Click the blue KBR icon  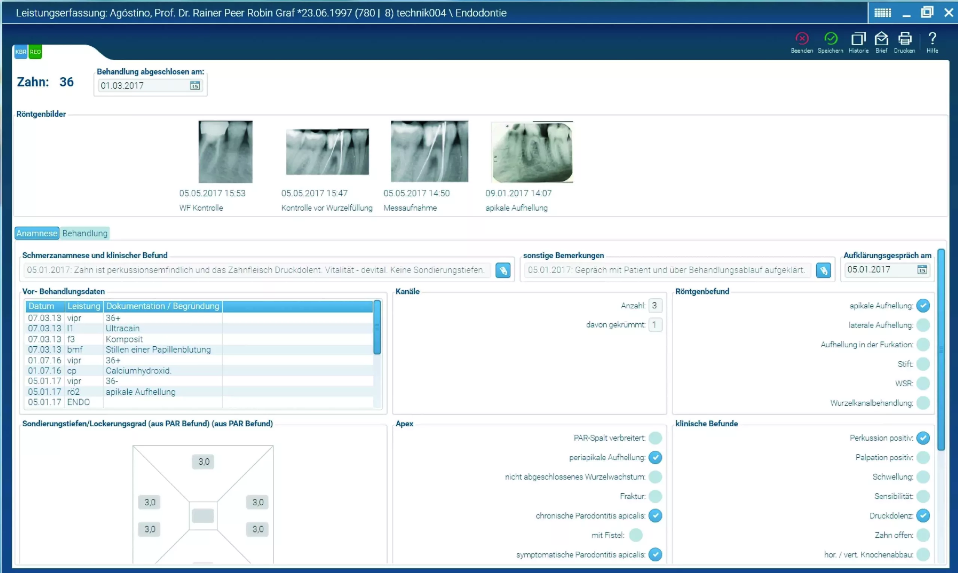pos(21,52)
